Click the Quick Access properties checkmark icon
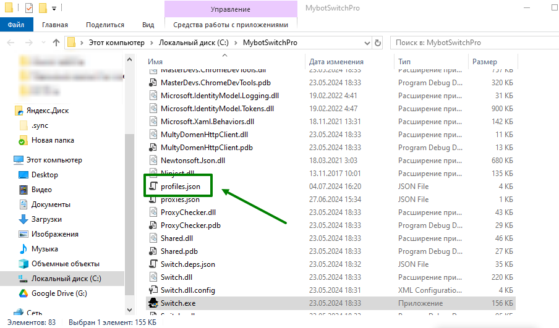Viewport: 559px width, 328px height. [29, 7]
